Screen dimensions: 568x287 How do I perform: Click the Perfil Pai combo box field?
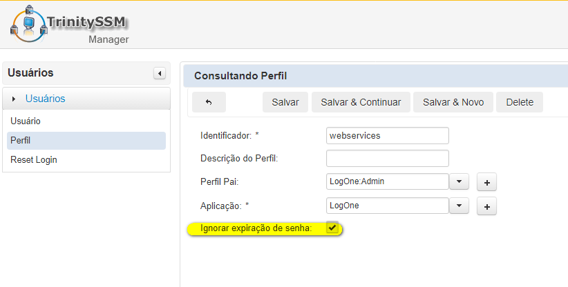pos(387,182)
